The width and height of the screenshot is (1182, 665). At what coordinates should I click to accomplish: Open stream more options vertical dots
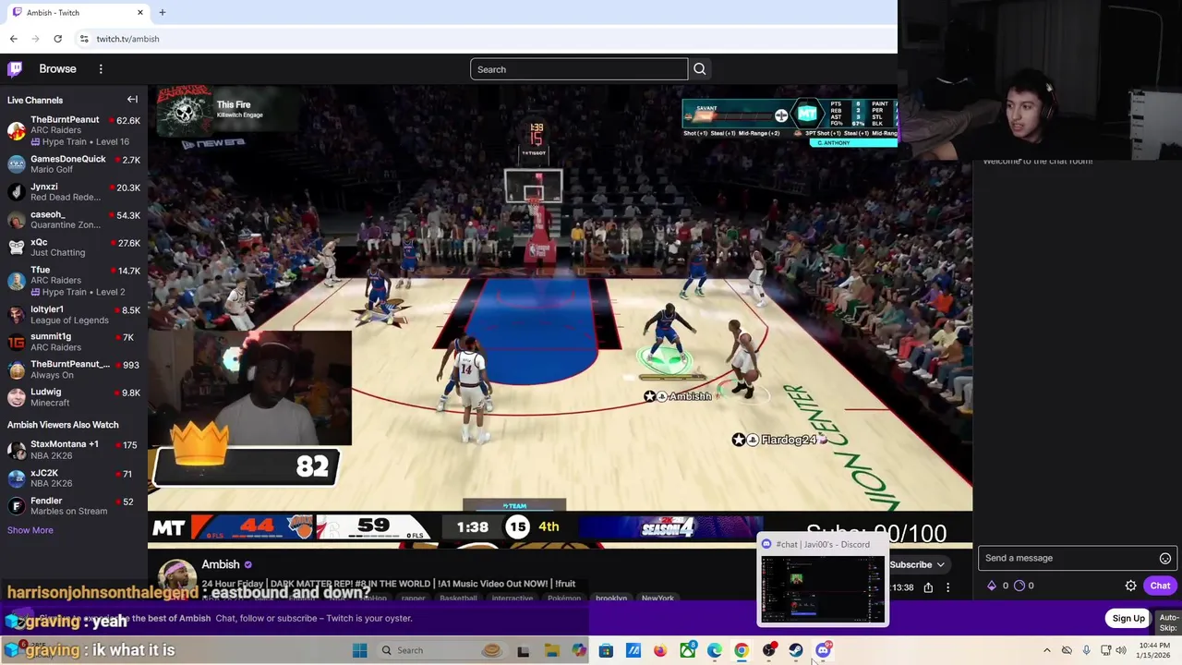click(x=947, y=587)
